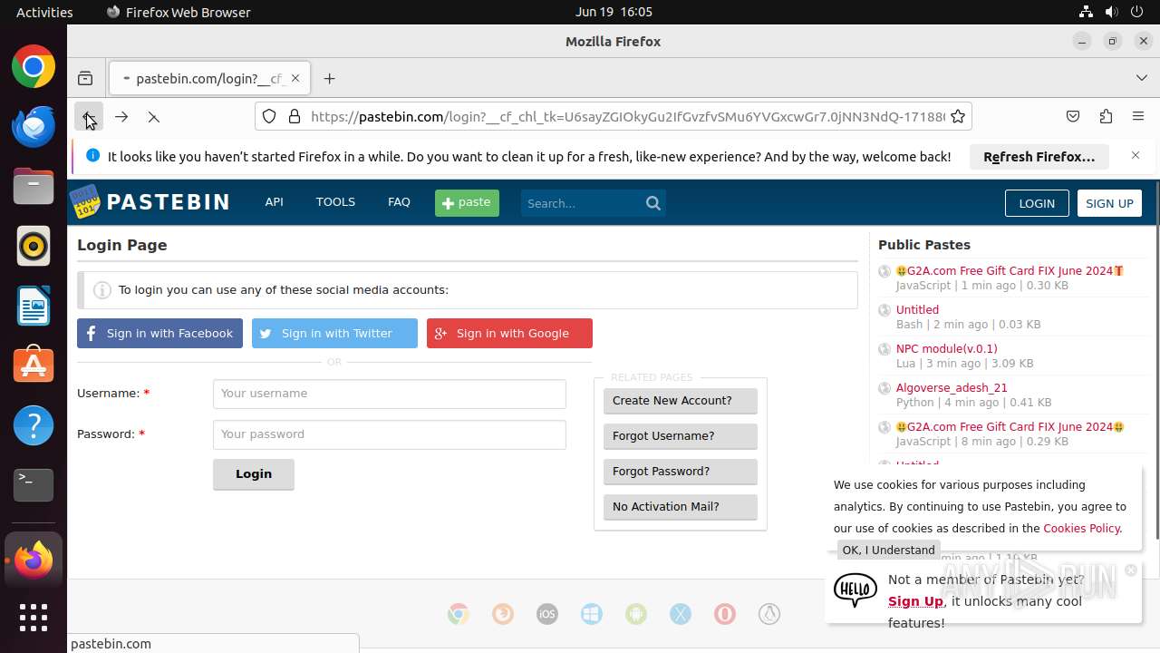Open the clock and calendar panel
This screenshot has width=1160, height=653.
coord(614,12)
